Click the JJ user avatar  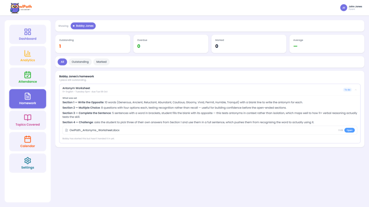343,8
